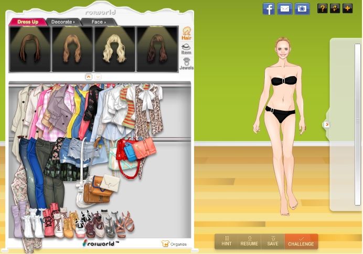The image size is (363, 254).
Task: Select the Dress Up tab
Action: coord(28,22)
